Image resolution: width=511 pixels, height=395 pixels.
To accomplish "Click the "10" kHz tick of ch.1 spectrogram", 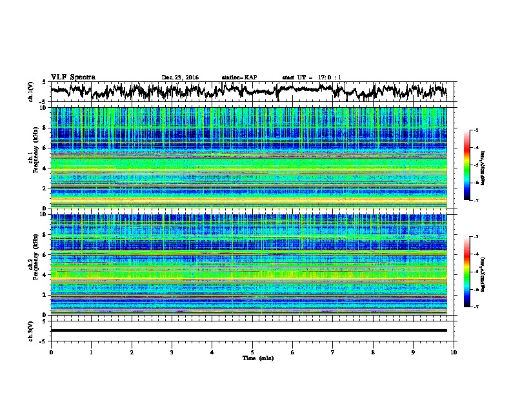I will (x=43, y=108).
